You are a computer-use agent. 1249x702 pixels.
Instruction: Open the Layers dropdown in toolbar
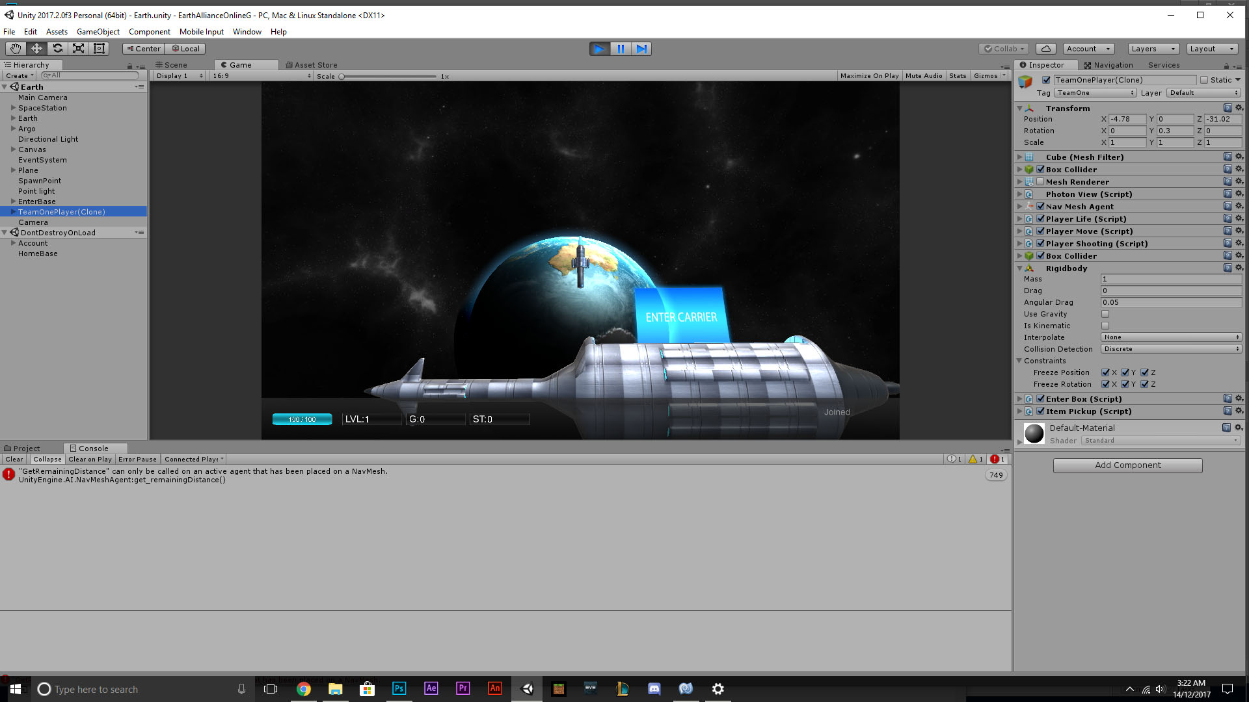point(1153,49)
